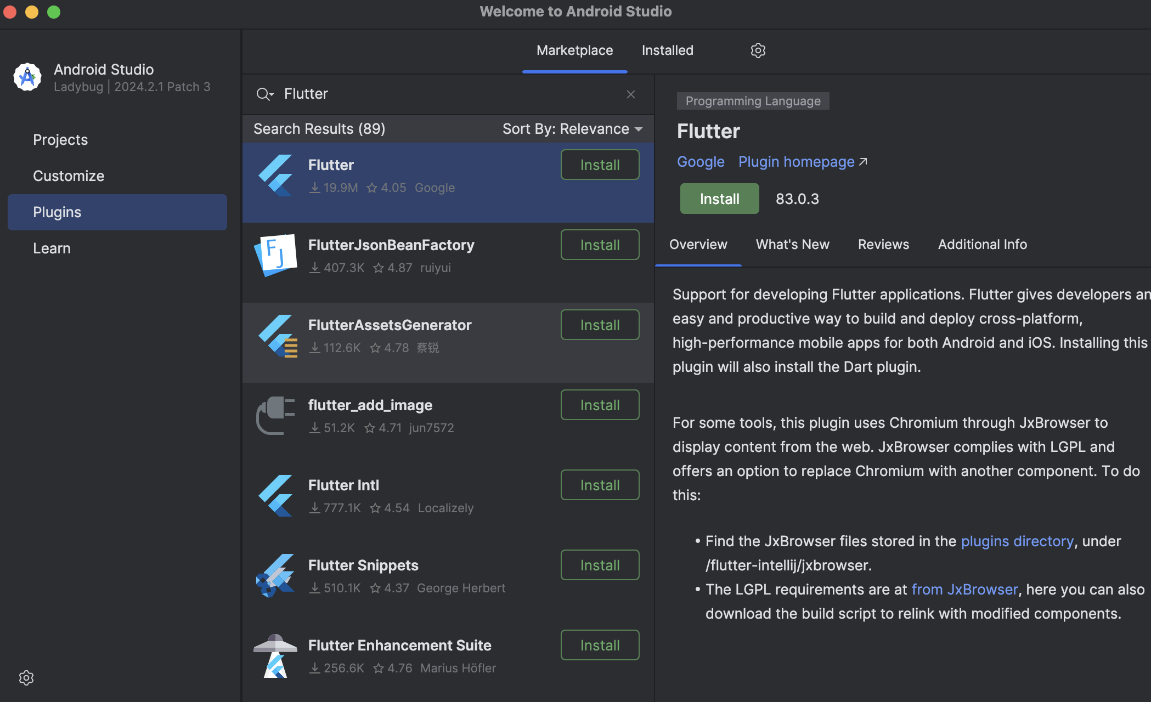Select the Flutter plugin logo icon
Screen dimensions: 1151x702
click(x=275, y=175)
